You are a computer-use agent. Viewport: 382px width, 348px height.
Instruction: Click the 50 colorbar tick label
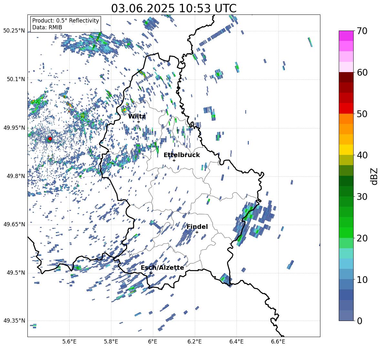tap(362, 114)
